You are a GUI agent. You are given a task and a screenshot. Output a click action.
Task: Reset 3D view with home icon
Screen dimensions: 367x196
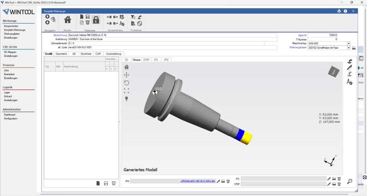[127, 67]
